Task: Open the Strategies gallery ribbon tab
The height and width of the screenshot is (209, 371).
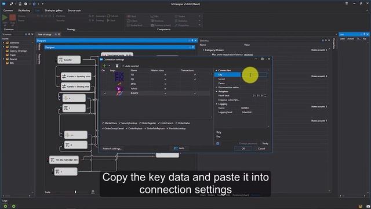Action: (54, 10)
